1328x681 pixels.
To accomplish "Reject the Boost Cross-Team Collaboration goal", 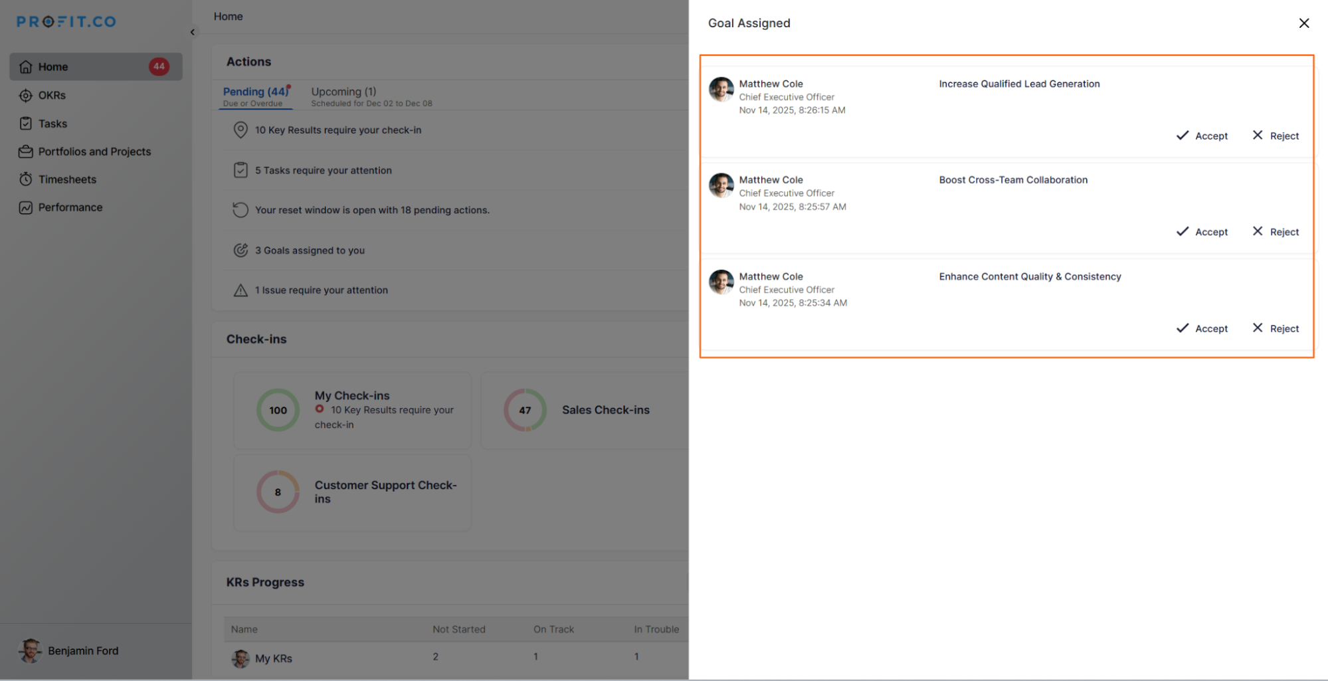I will 1276,232.
